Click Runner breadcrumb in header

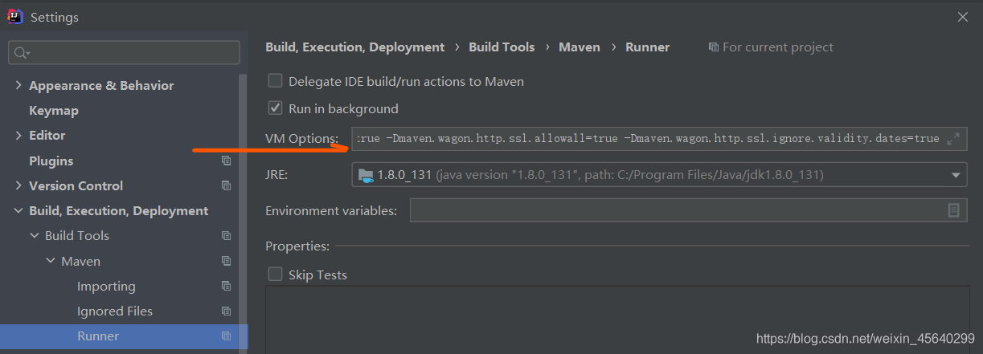(648, 47)
